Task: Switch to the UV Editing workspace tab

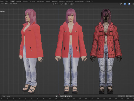Action: (32, 1)
